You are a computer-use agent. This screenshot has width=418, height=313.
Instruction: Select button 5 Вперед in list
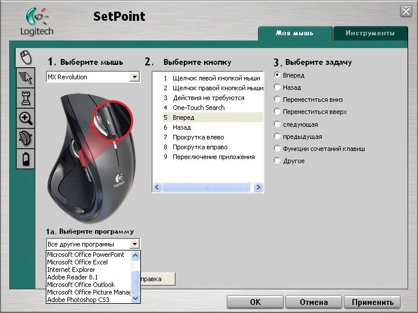(213, 117)
